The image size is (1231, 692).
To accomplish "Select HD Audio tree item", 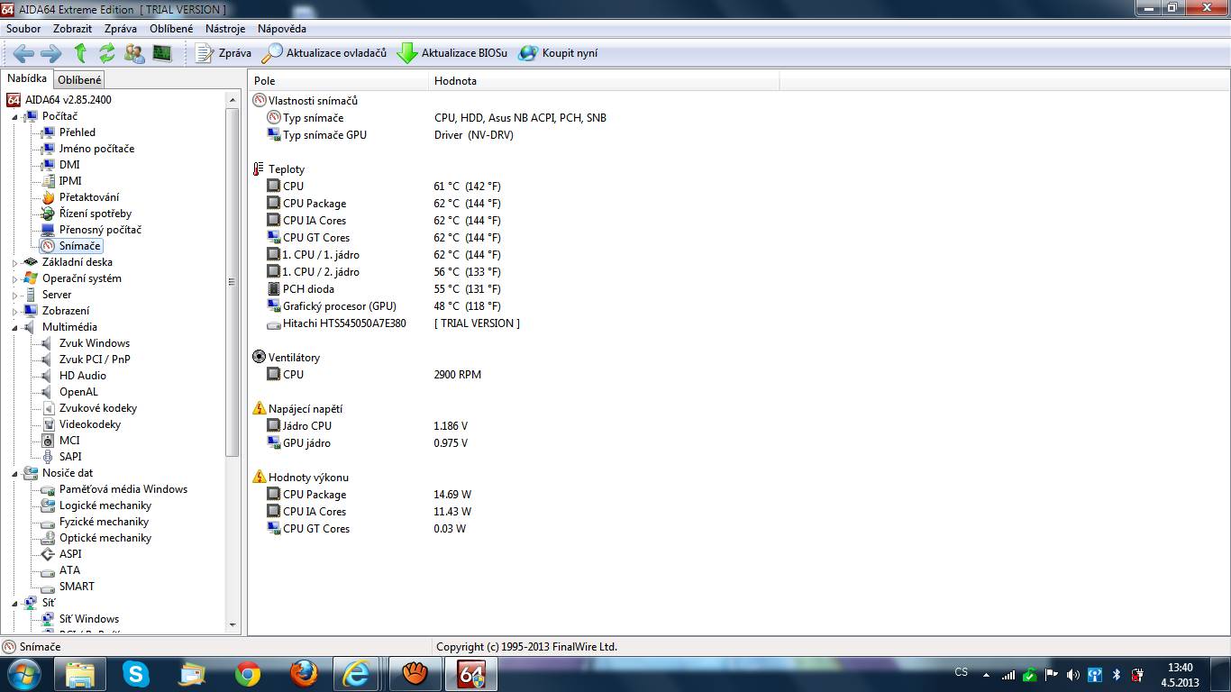I will (83, 376).
